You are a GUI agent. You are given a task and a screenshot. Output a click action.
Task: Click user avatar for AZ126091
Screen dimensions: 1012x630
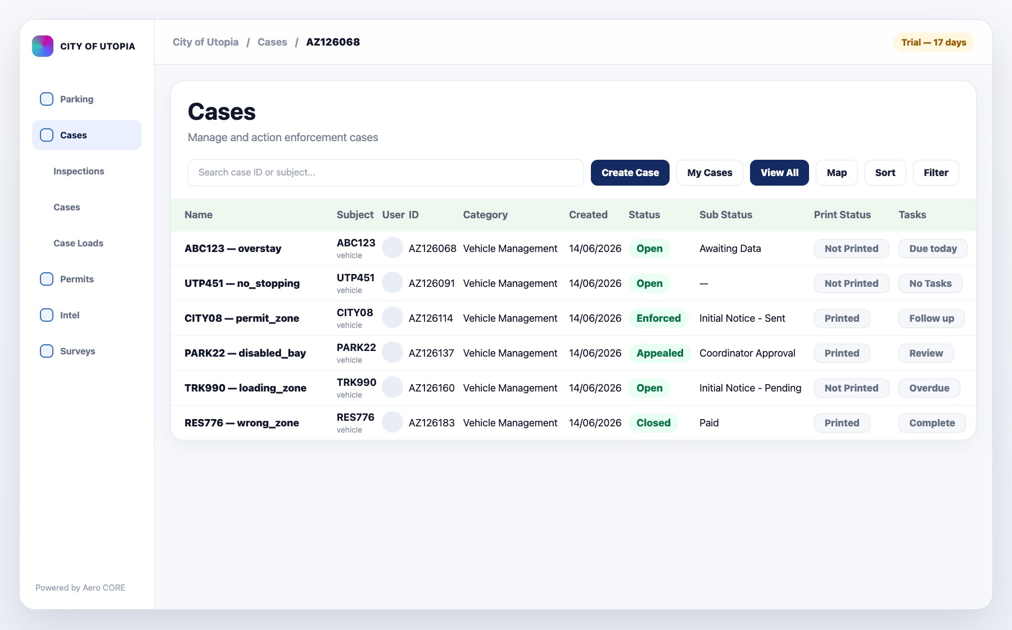click(x=392, y=283)
